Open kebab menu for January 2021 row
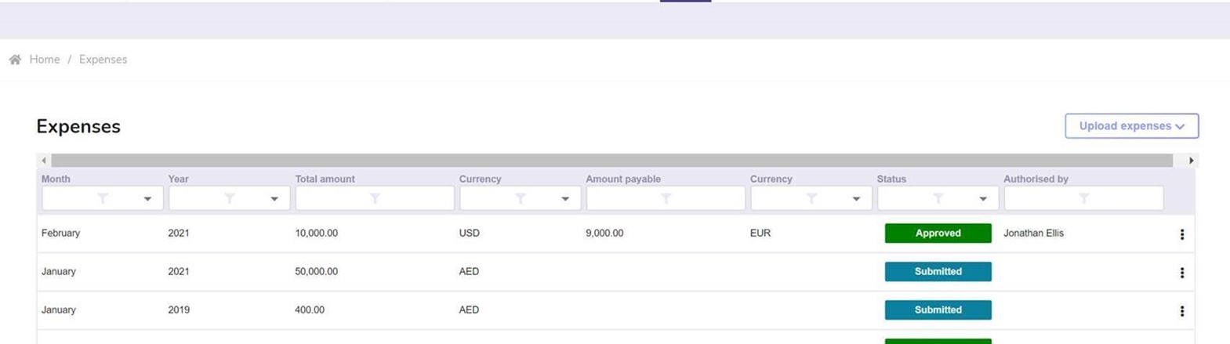Image resolution: width=1230 pixels, height=344 pixels. point(1181,273)
